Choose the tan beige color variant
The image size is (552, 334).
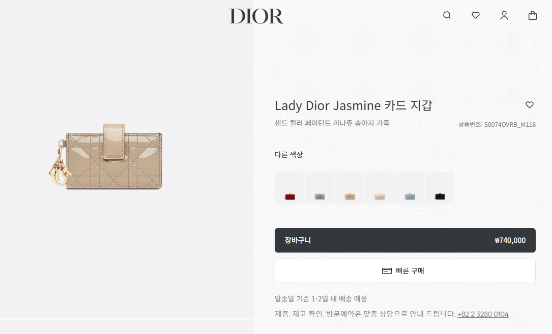[349, 188]
